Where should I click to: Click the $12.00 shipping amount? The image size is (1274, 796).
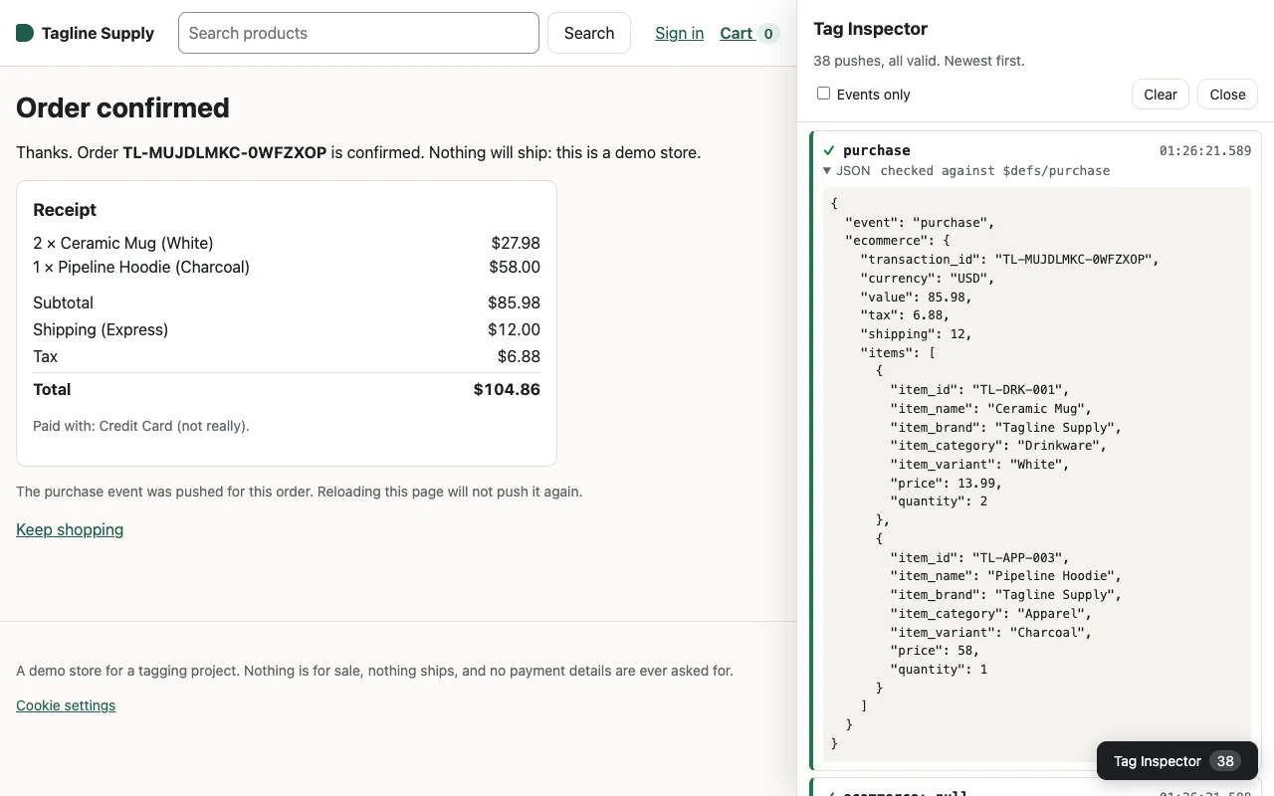[514, 329]
